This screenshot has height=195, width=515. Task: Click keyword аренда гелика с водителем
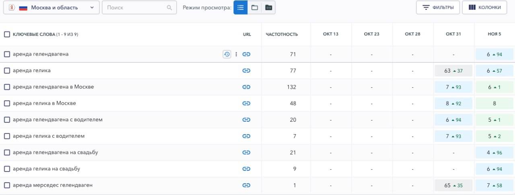point(49,136)
